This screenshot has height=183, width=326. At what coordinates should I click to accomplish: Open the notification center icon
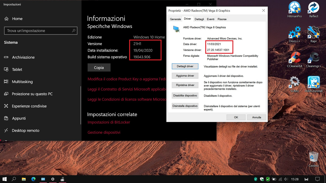317,179
